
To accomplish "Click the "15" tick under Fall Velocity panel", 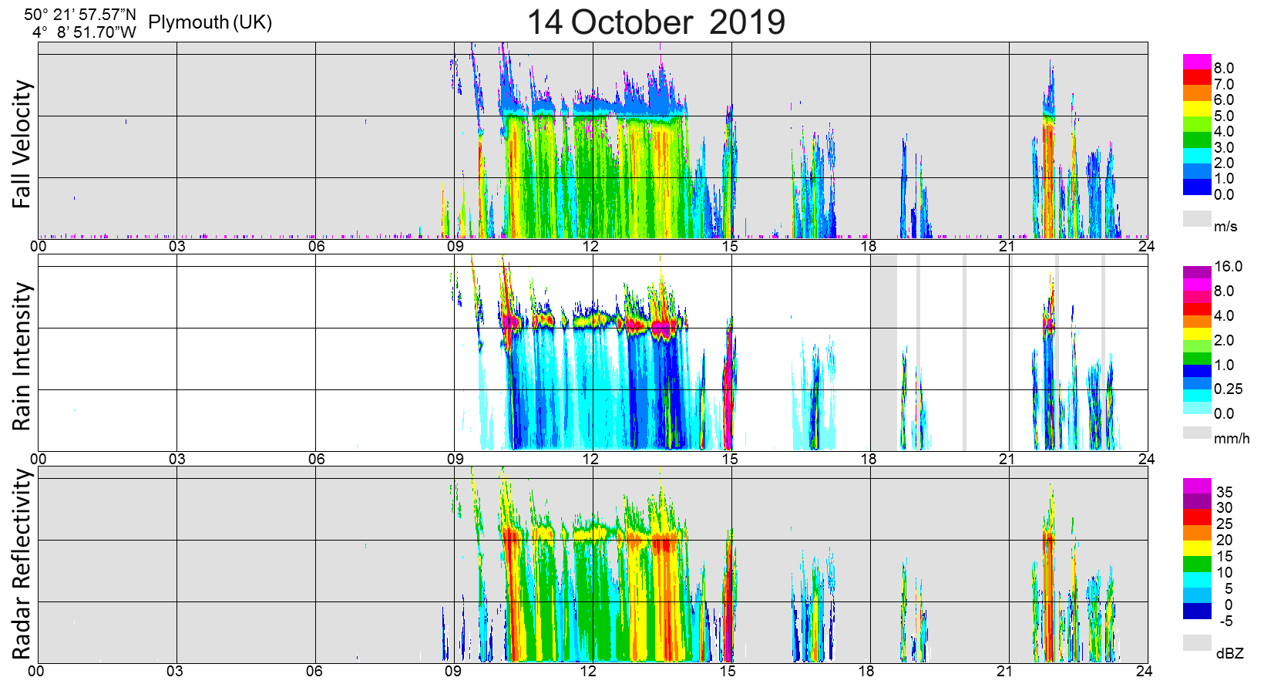I will coord(729,247).
